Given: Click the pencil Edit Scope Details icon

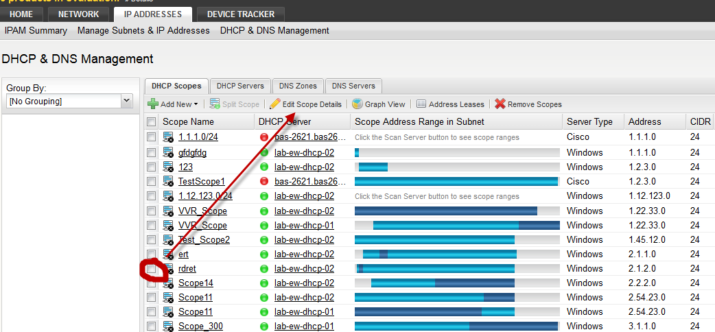Looking at the screenshot, I should click(x=274, y=104).
